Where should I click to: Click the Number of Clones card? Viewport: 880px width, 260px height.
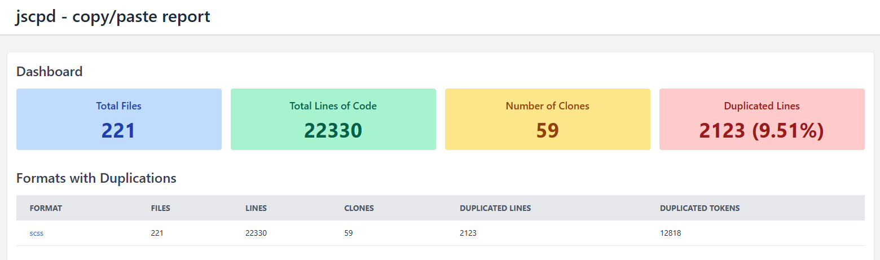coord(548,119)
